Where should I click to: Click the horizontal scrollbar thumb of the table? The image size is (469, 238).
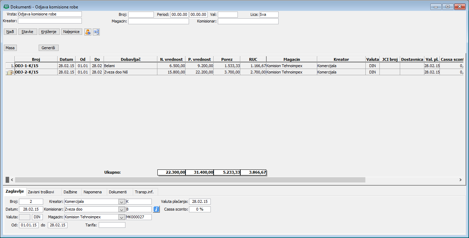pos(190,180)
